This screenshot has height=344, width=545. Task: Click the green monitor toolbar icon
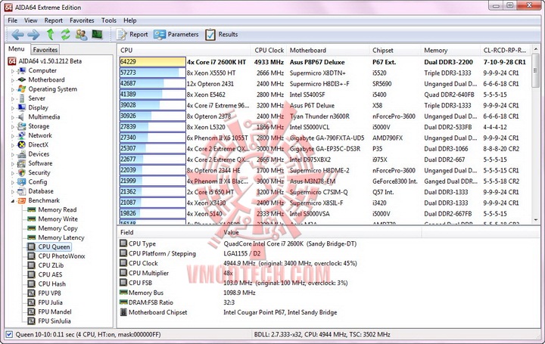click(x=97, y=34)
